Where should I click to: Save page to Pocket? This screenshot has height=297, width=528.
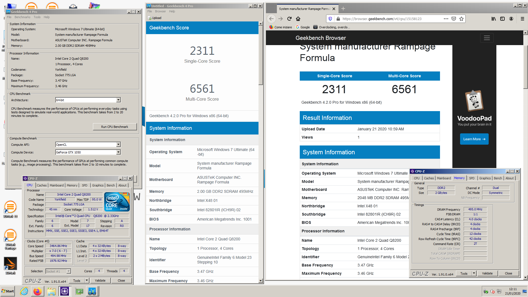click(x=454, y=19)
